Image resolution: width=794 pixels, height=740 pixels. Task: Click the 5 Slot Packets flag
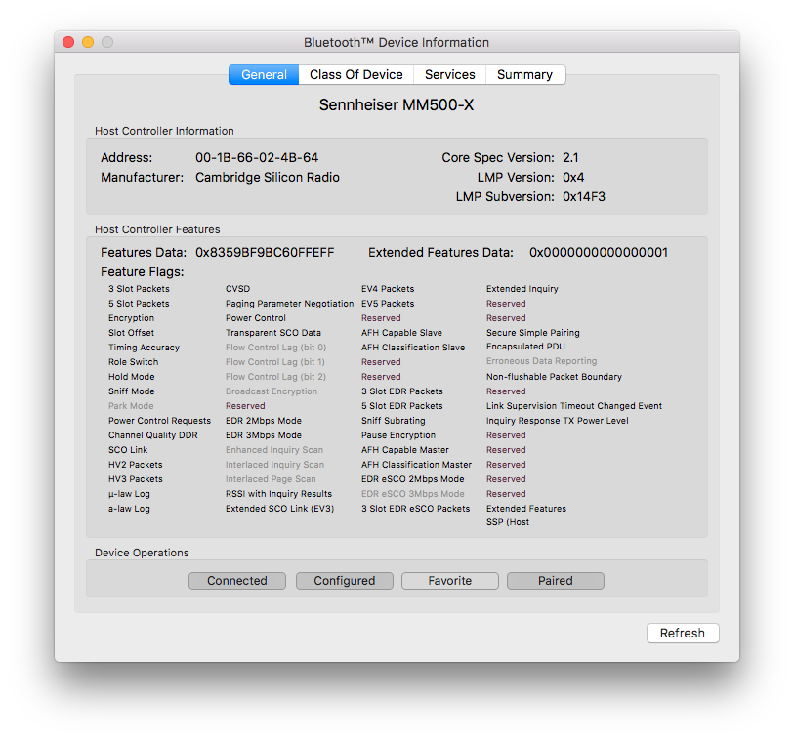click(x=139, y=304)
